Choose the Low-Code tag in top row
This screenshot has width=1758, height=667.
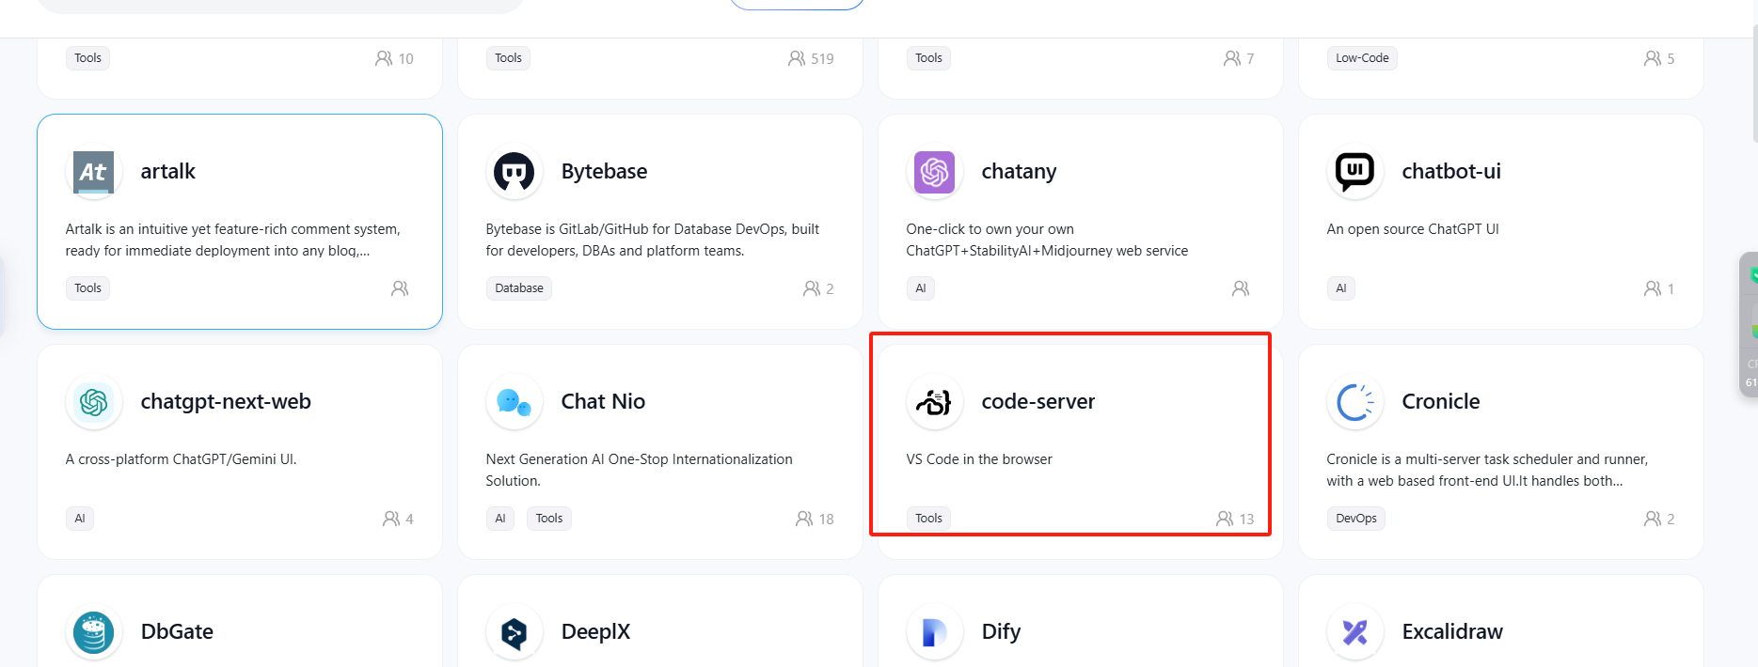click(x=1362, y=58)
